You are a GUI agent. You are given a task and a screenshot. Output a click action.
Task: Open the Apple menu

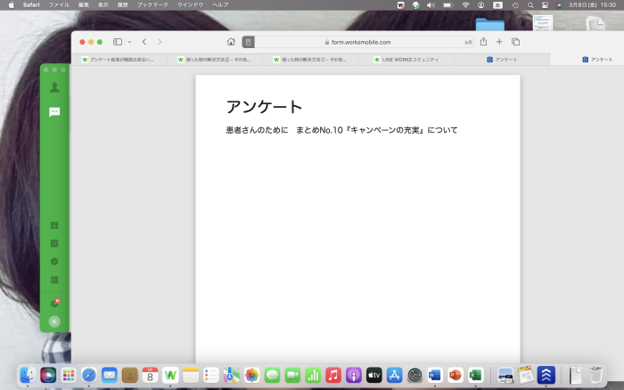coord(11,4)
